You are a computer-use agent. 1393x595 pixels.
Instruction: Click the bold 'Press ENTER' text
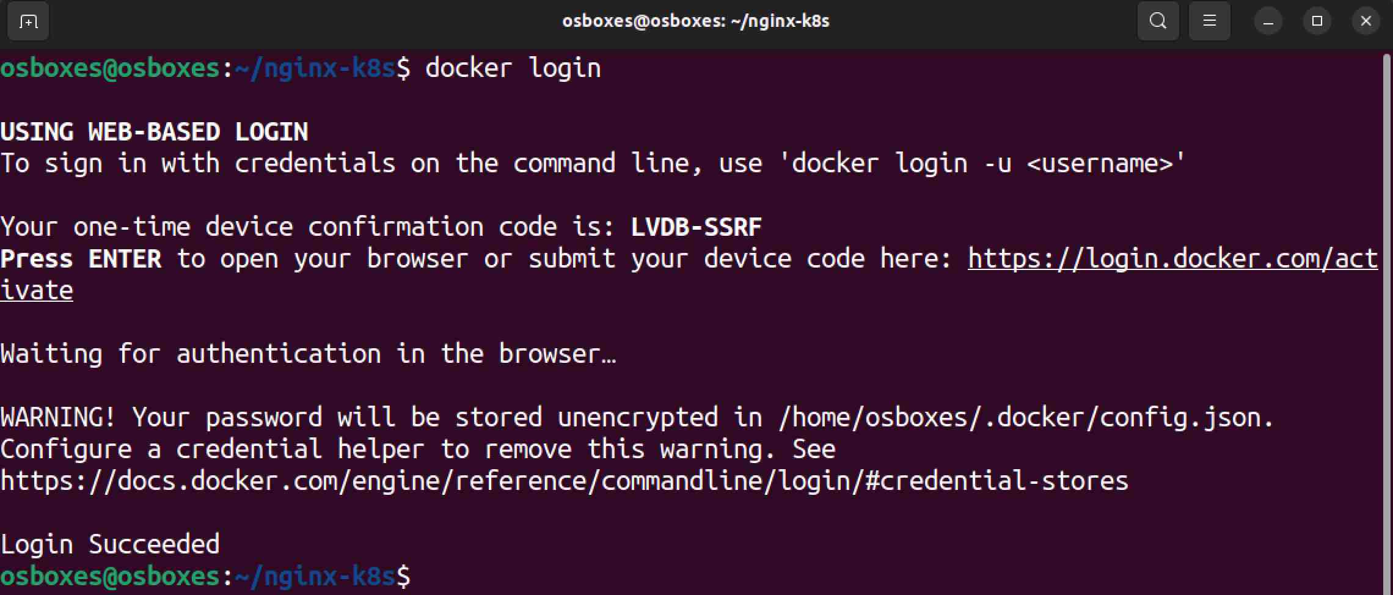(x=81, y=259)
